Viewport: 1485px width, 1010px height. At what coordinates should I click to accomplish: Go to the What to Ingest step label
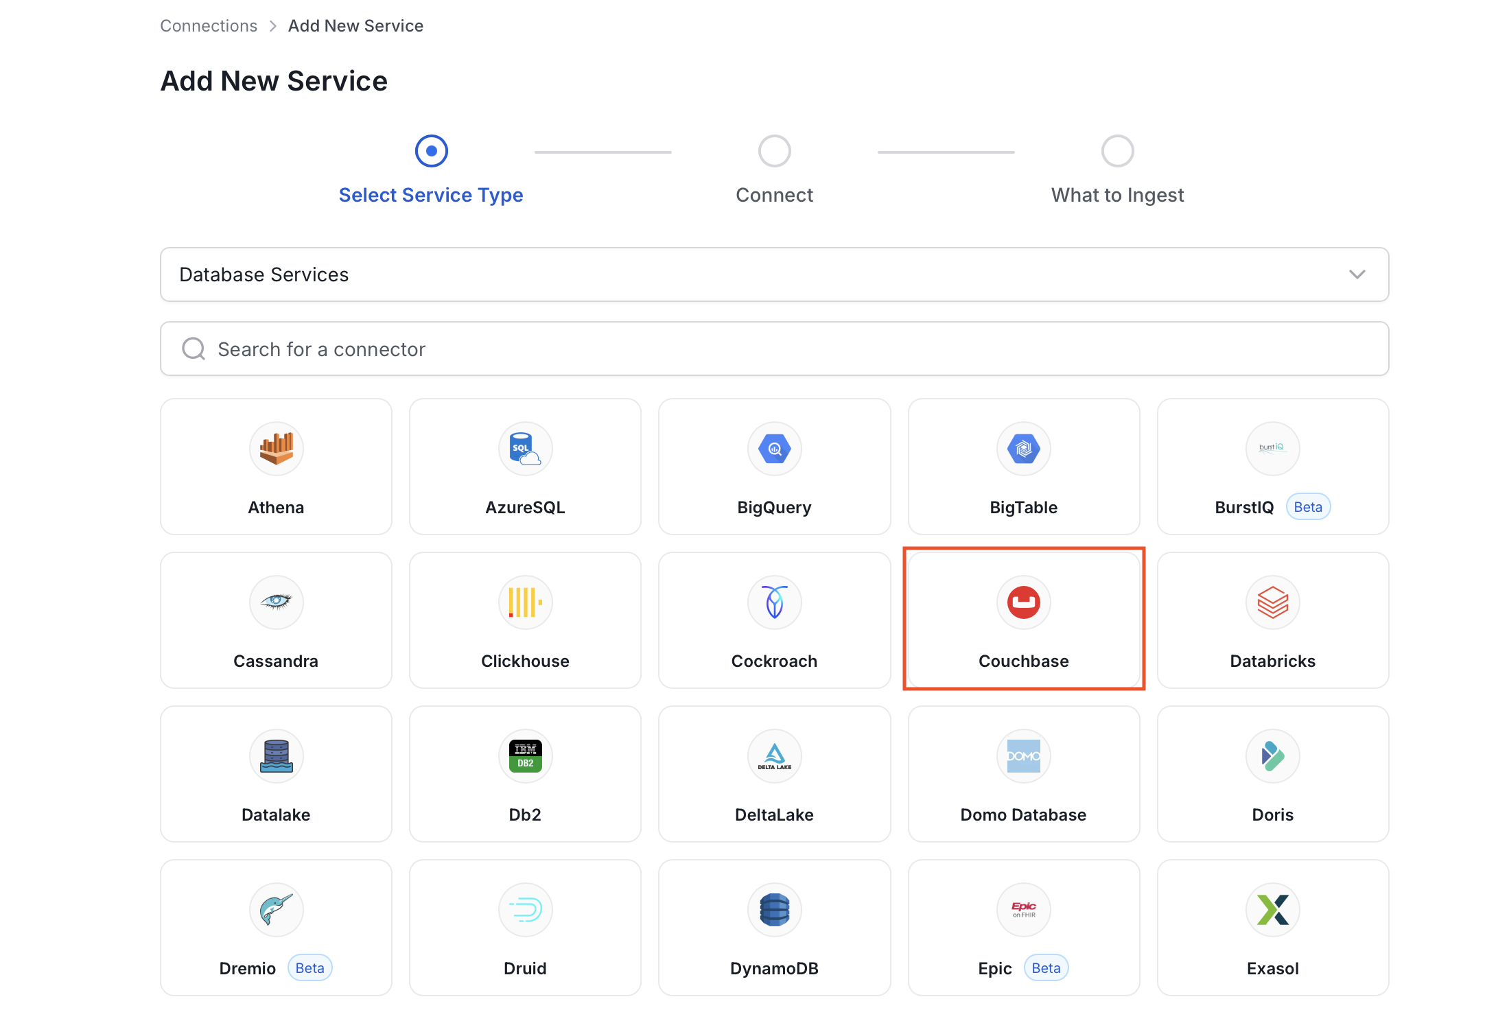pyautogui.click(x=1117, y=195)
